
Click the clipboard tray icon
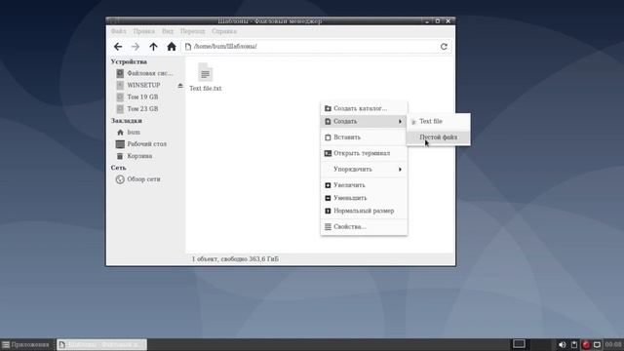(574, 344)
